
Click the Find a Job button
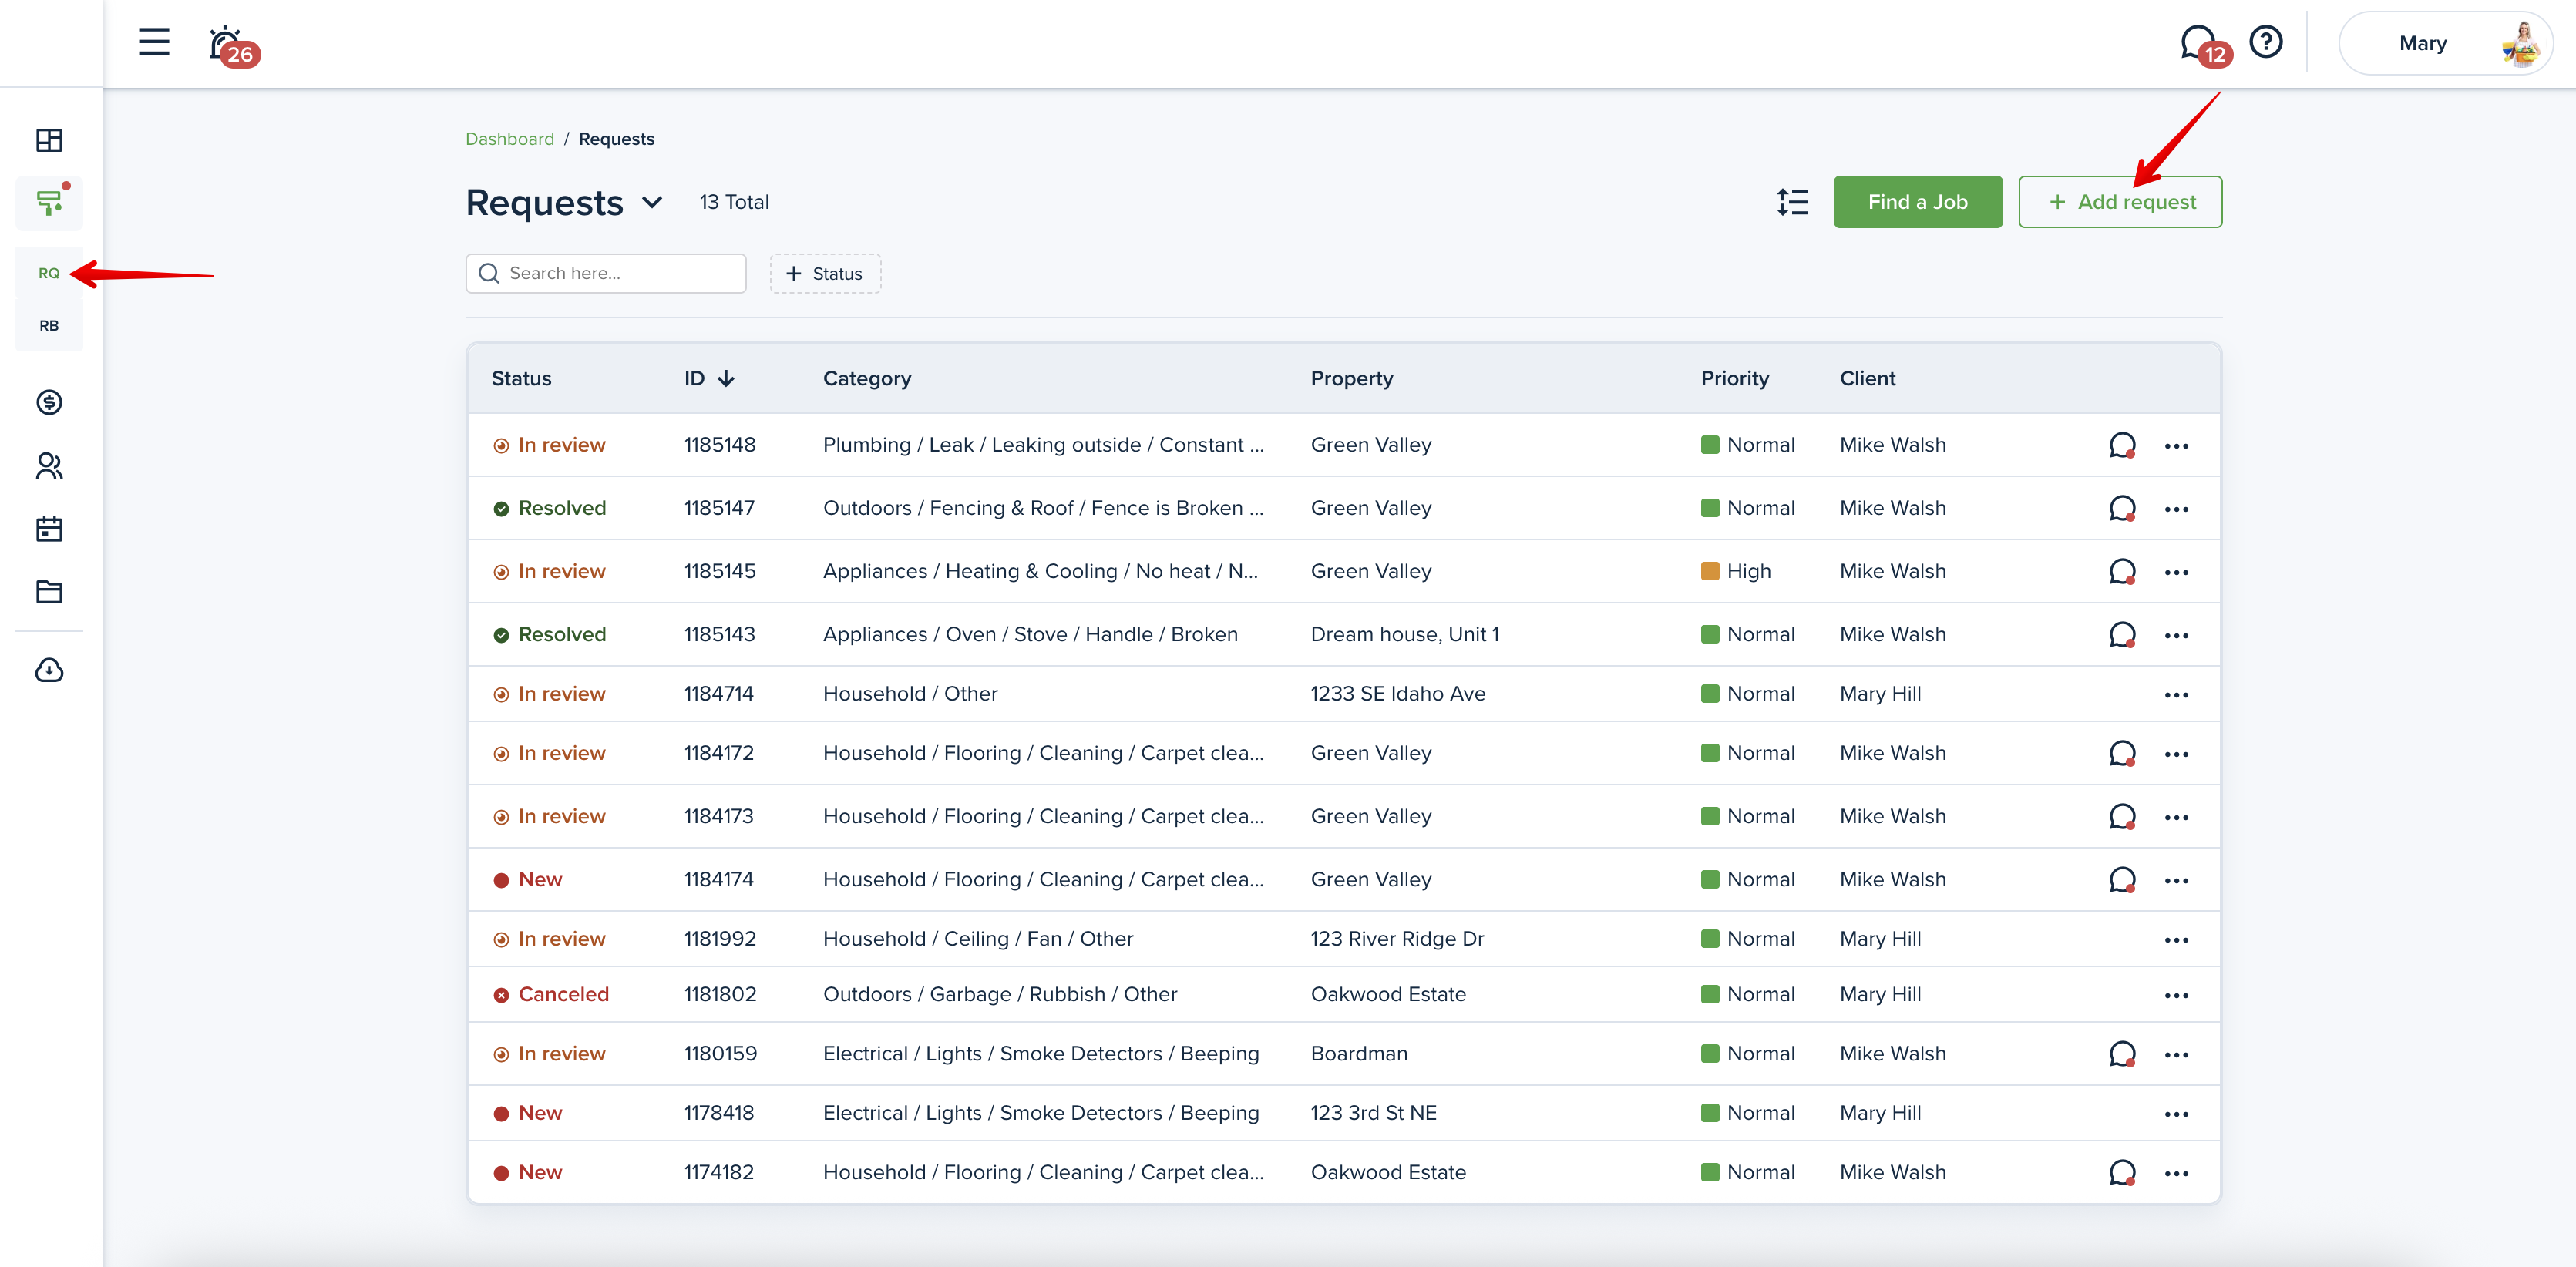click(1917, 202)
